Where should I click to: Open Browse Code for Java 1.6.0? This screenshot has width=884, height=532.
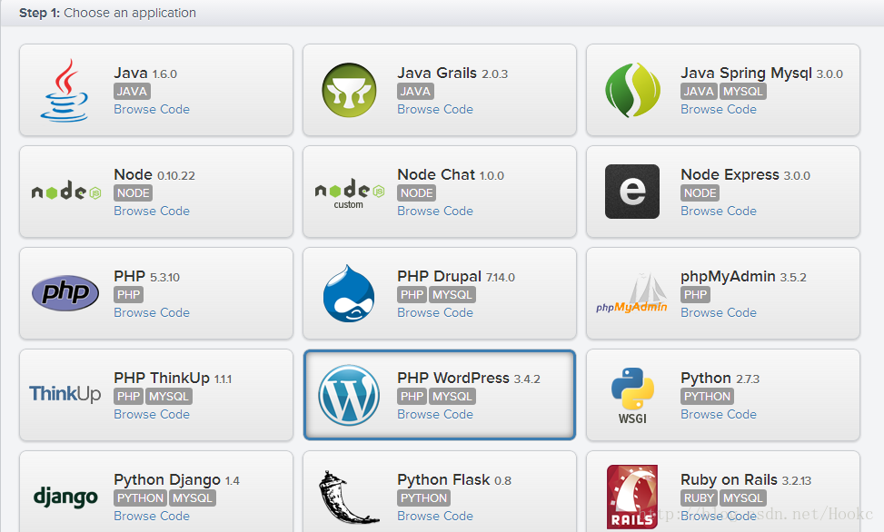tap(152, 109)
